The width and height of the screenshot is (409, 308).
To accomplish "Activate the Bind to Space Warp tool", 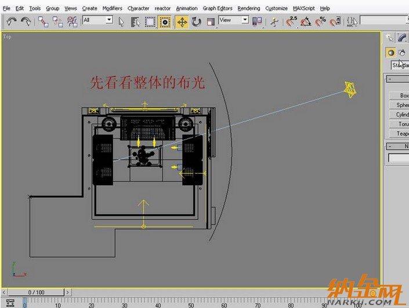I will coord(72,21).
